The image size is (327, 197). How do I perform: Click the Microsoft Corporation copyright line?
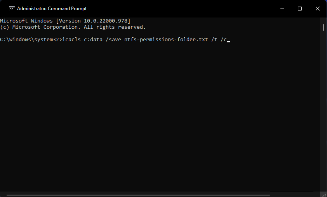click(73, 27)
